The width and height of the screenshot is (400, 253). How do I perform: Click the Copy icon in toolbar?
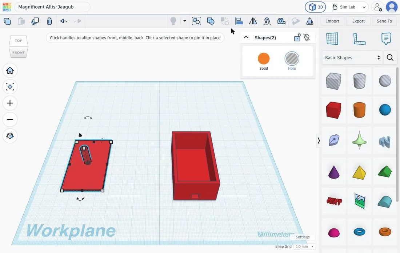(x=7, y=21)
